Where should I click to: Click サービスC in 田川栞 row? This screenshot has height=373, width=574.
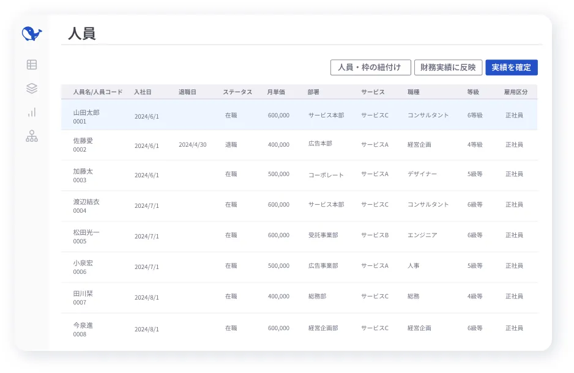pyautogui.click(x=375, y=296)
